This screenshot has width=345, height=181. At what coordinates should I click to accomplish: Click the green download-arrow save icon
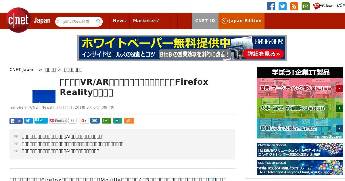point(118,121)
